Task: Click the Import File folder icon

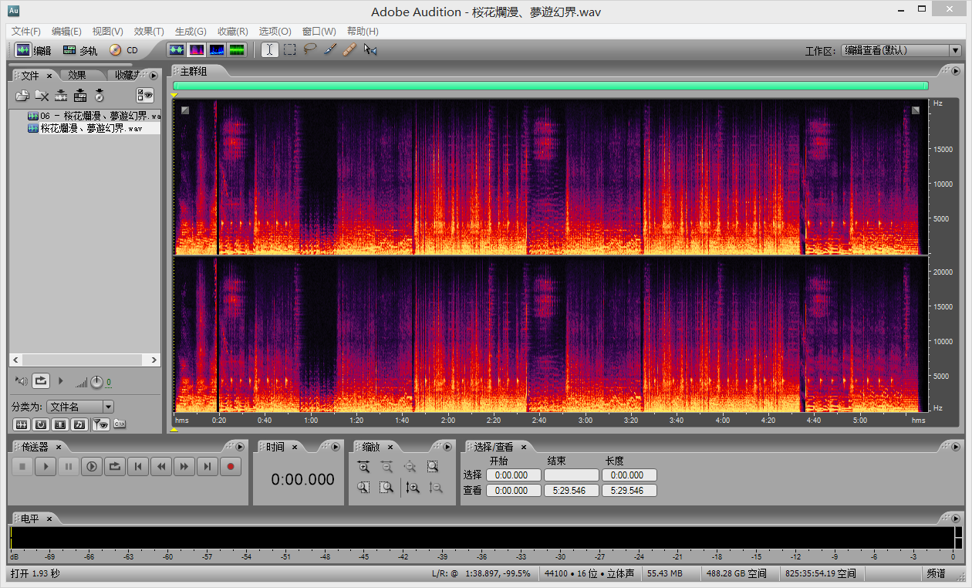Action: click(22, 96)
